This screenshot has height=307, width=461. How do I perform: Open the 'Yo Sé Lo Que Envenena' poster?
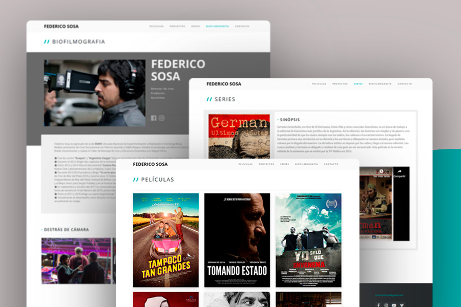308,240
